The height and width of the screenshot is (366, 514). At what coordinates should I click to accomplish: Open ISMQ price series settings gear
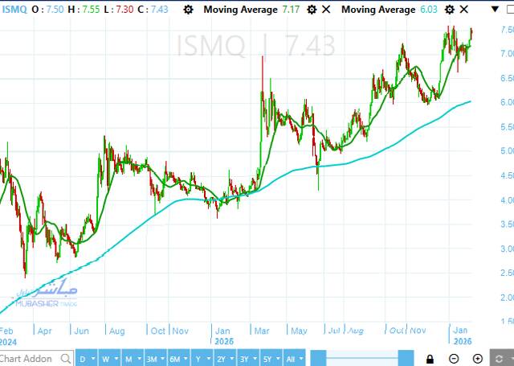pyautogui.click(x=188, y=10)
